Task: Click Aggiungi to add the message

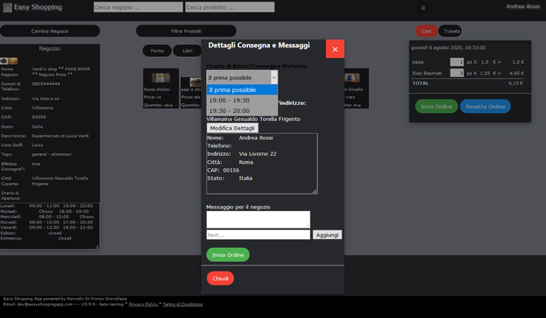Action: pos(327,235)
